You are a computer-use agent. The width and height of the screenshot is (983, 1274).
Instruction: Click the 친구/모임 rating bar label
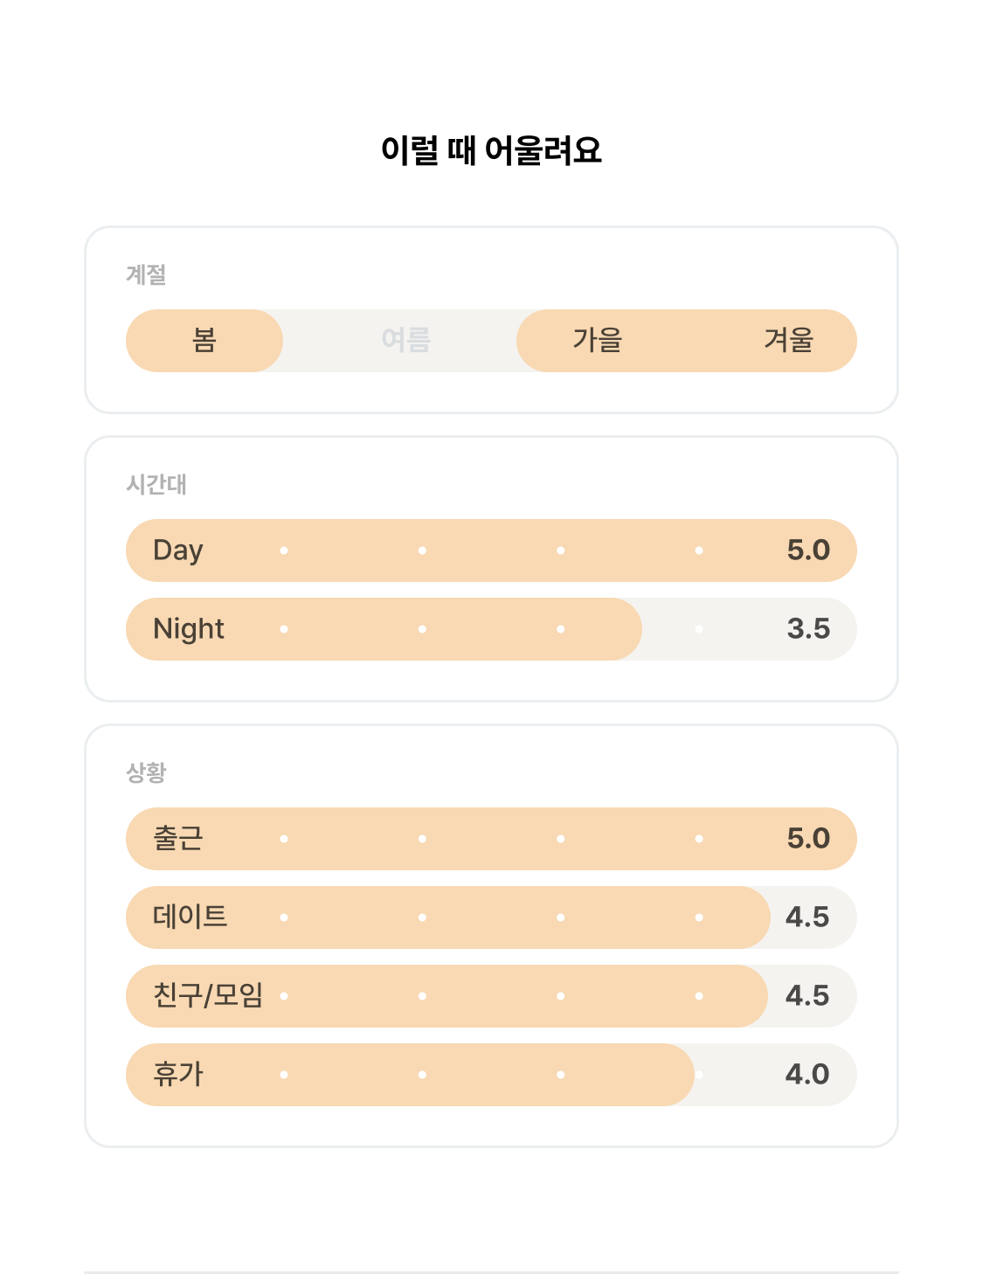pyautogui.click(x=208, y=996)
